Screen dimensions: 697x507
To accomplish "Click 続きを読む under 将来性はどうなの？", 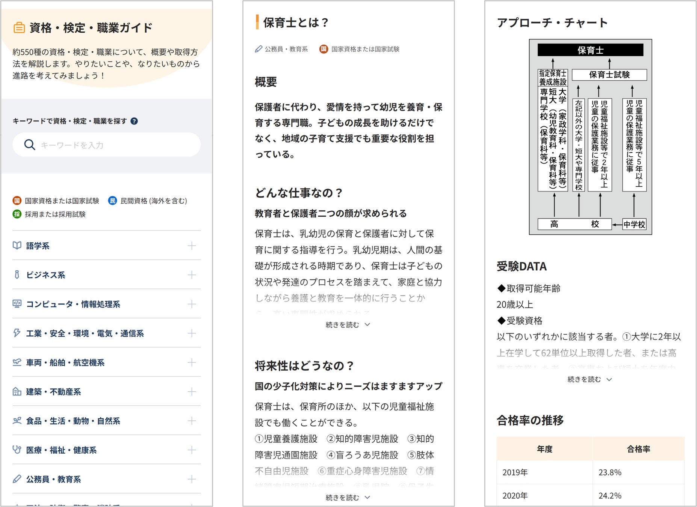I will pyautogui.click(x=342, y=497).
